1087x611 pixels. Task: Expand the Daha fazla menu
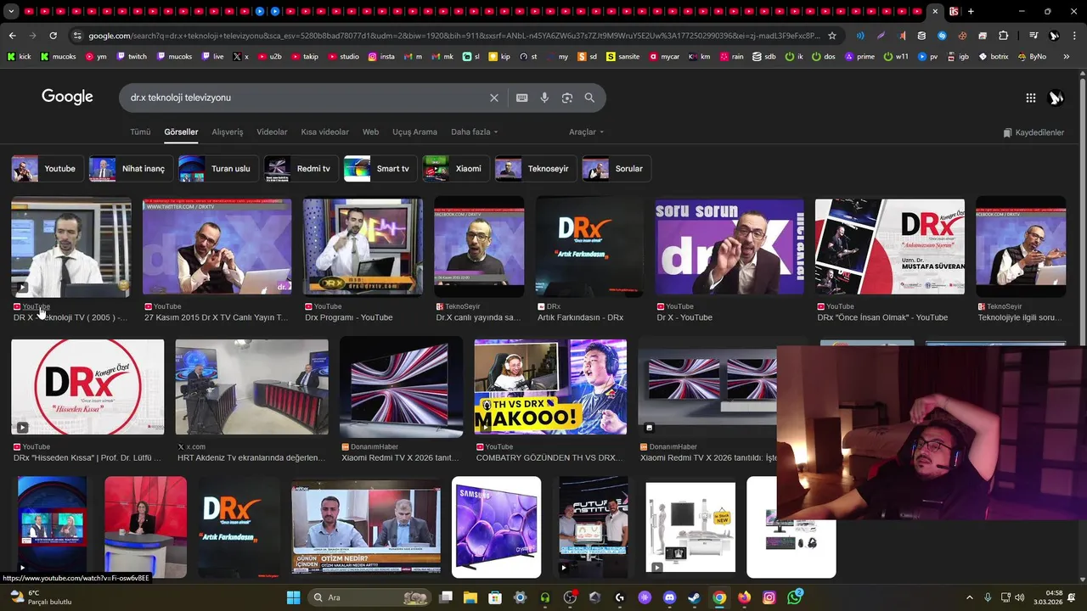(x=475, y=132)
